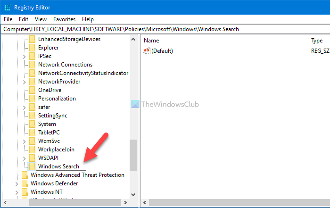This screenshot has width=330, height=208.
Task: Click the Windows Defender folder icon
Action: click(25, 183)
